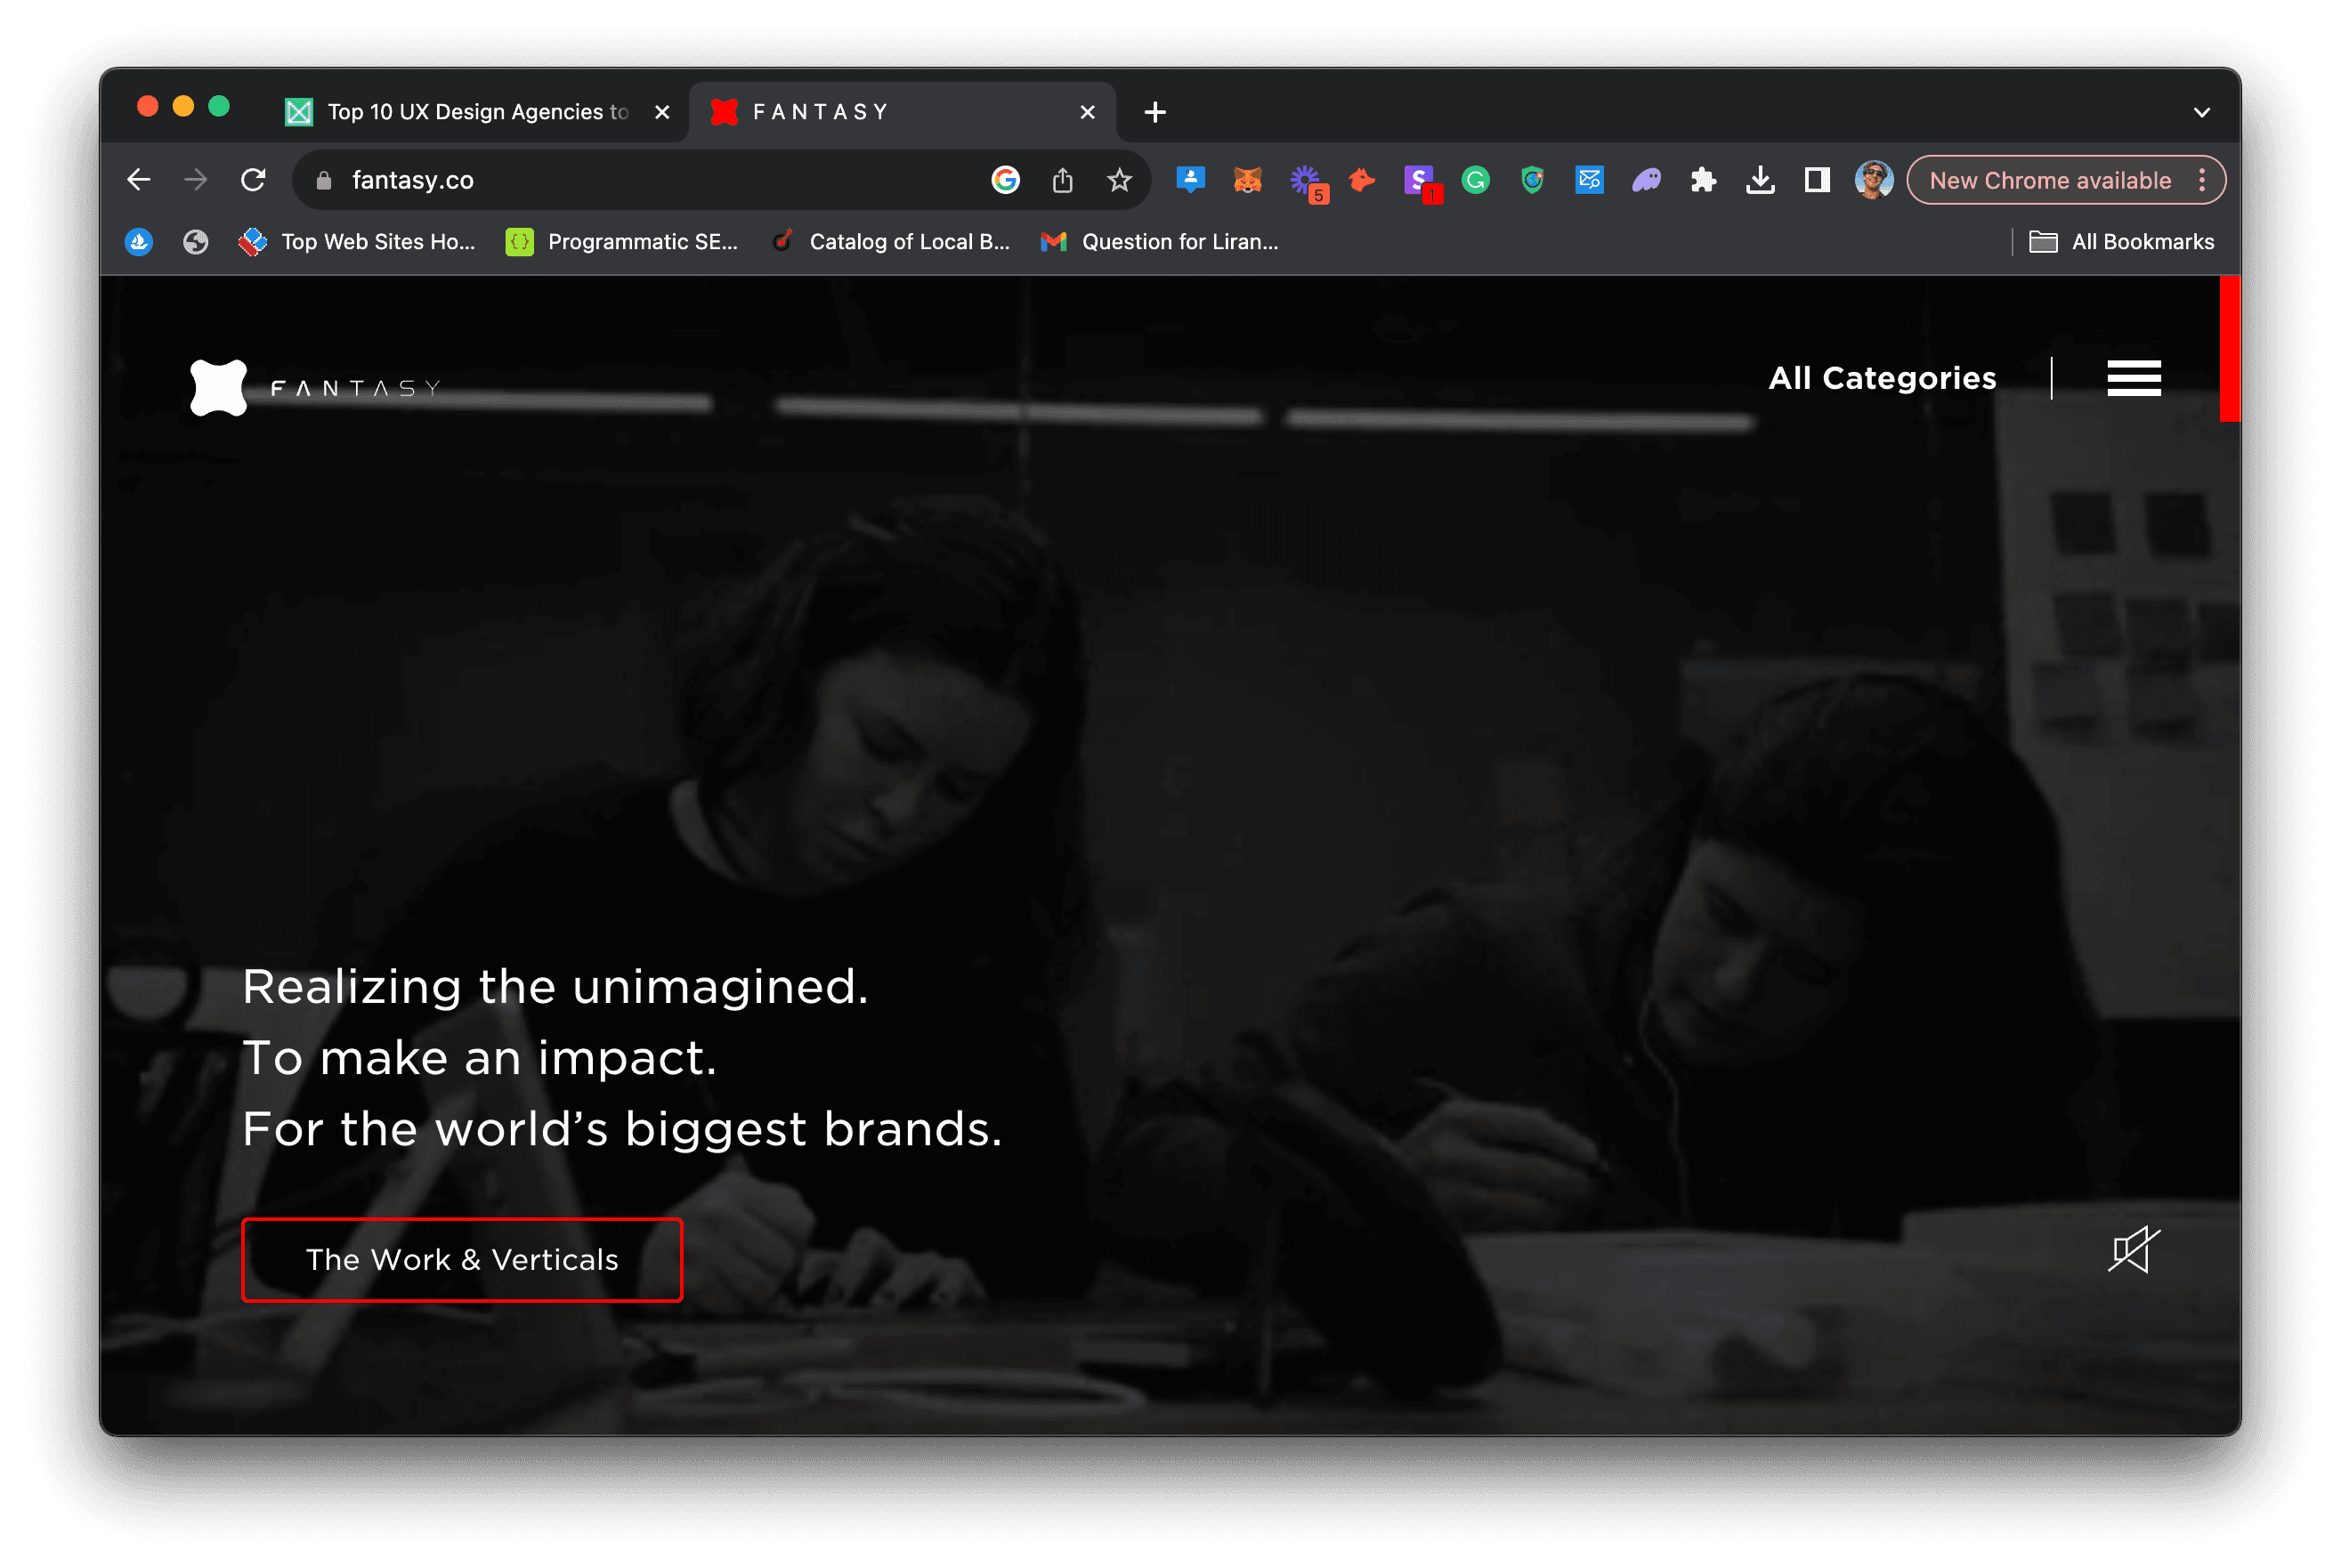
Task: Click the FANTASY wordmark text
Action: [x=355, y=388]
